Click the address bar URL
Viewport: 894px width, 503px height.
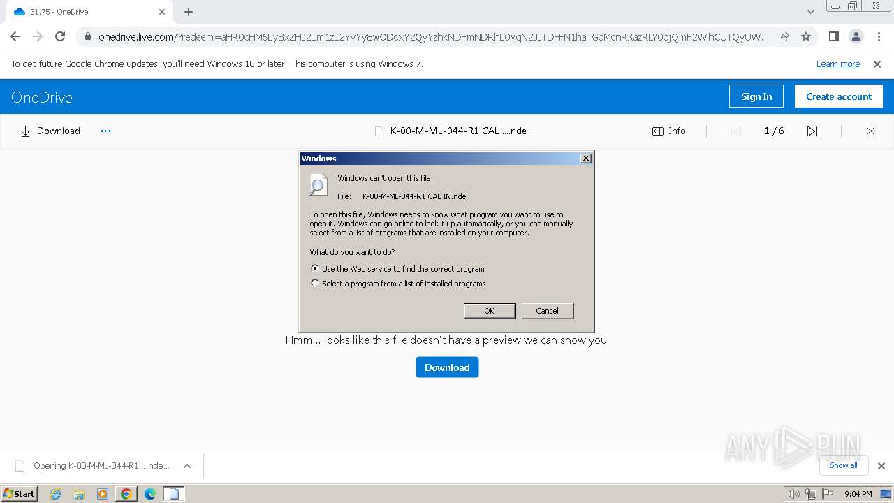433,36
